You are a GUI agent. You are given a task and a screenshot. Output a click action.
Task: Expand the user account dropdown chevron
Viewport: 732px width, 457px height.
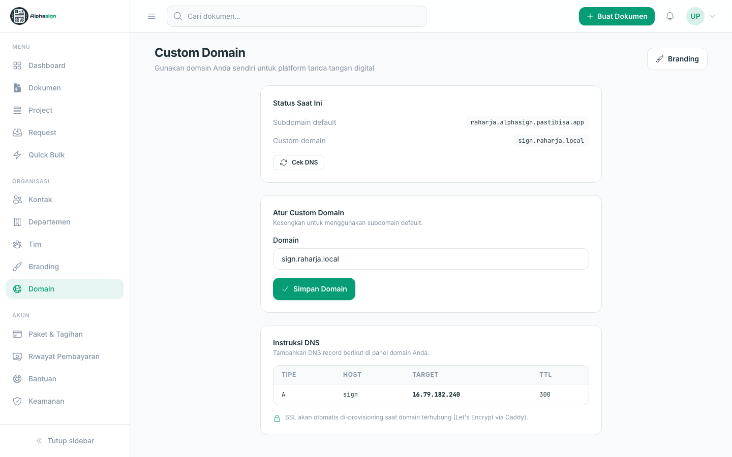coord(713,16)
